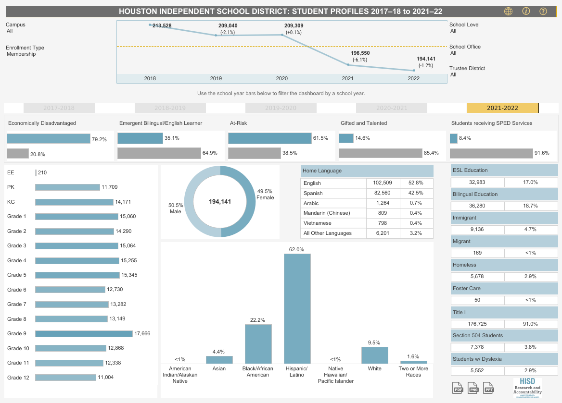Click the Immigrant count 9,136
The image size is (562, 403).
477,230
